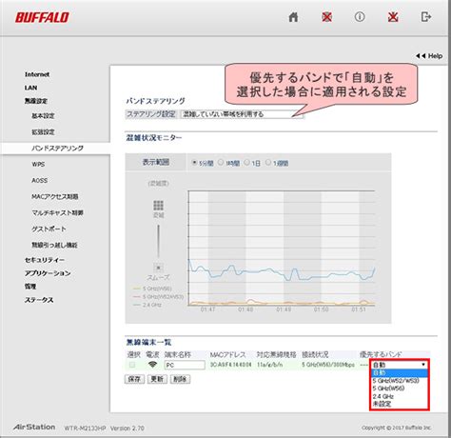451x438 pixels.
Task: Click the Wi-Fi signal icon for PC device
Action: click(x=152, y=365)
